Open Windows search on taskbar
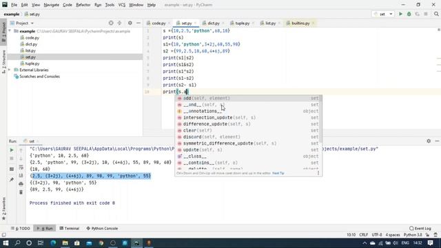The width and height of the screenshot is (441, 248). 17,243
